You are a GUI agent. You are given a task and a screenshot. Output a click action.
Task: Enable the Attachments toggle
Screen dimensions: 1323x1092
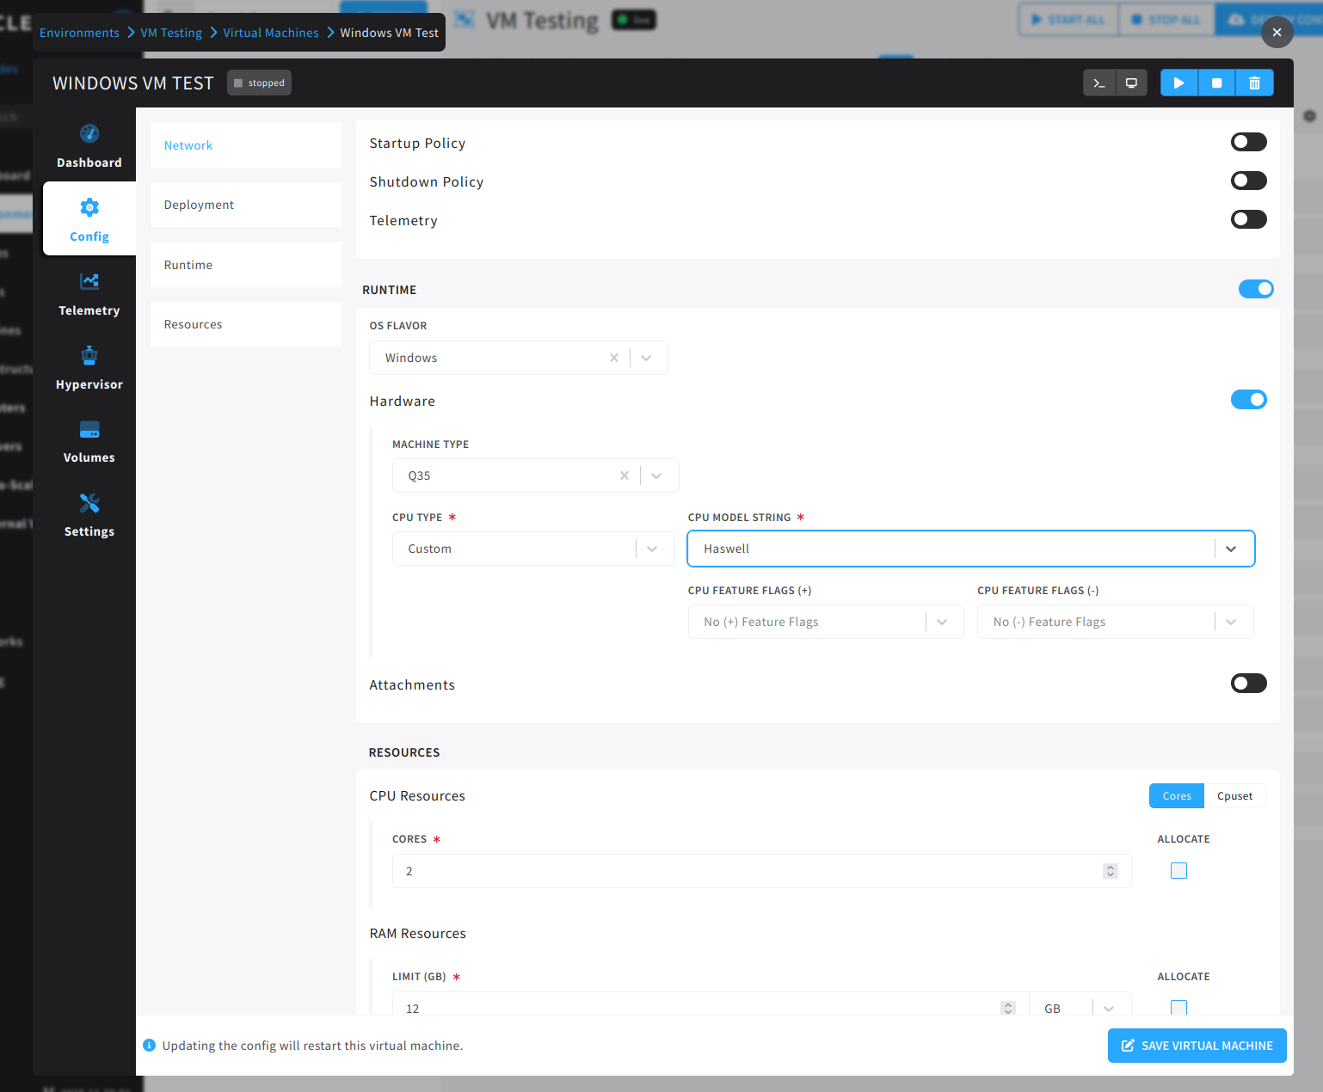[x=1248, y=683]
